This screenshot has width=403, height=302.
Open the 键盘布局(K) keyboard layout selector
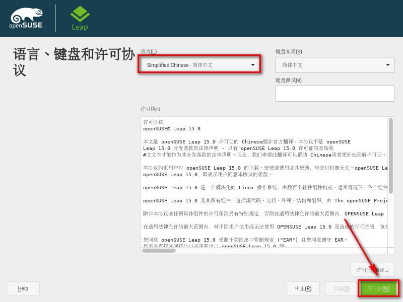pyautogui.click(x=334, y=65)
